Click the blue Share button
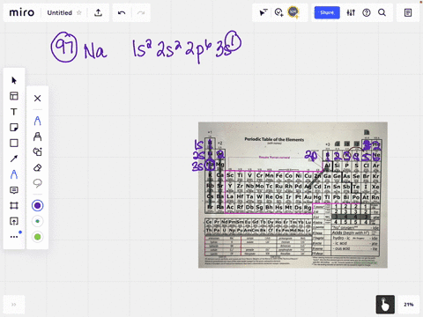423x317 pixels. coord(327,12)
